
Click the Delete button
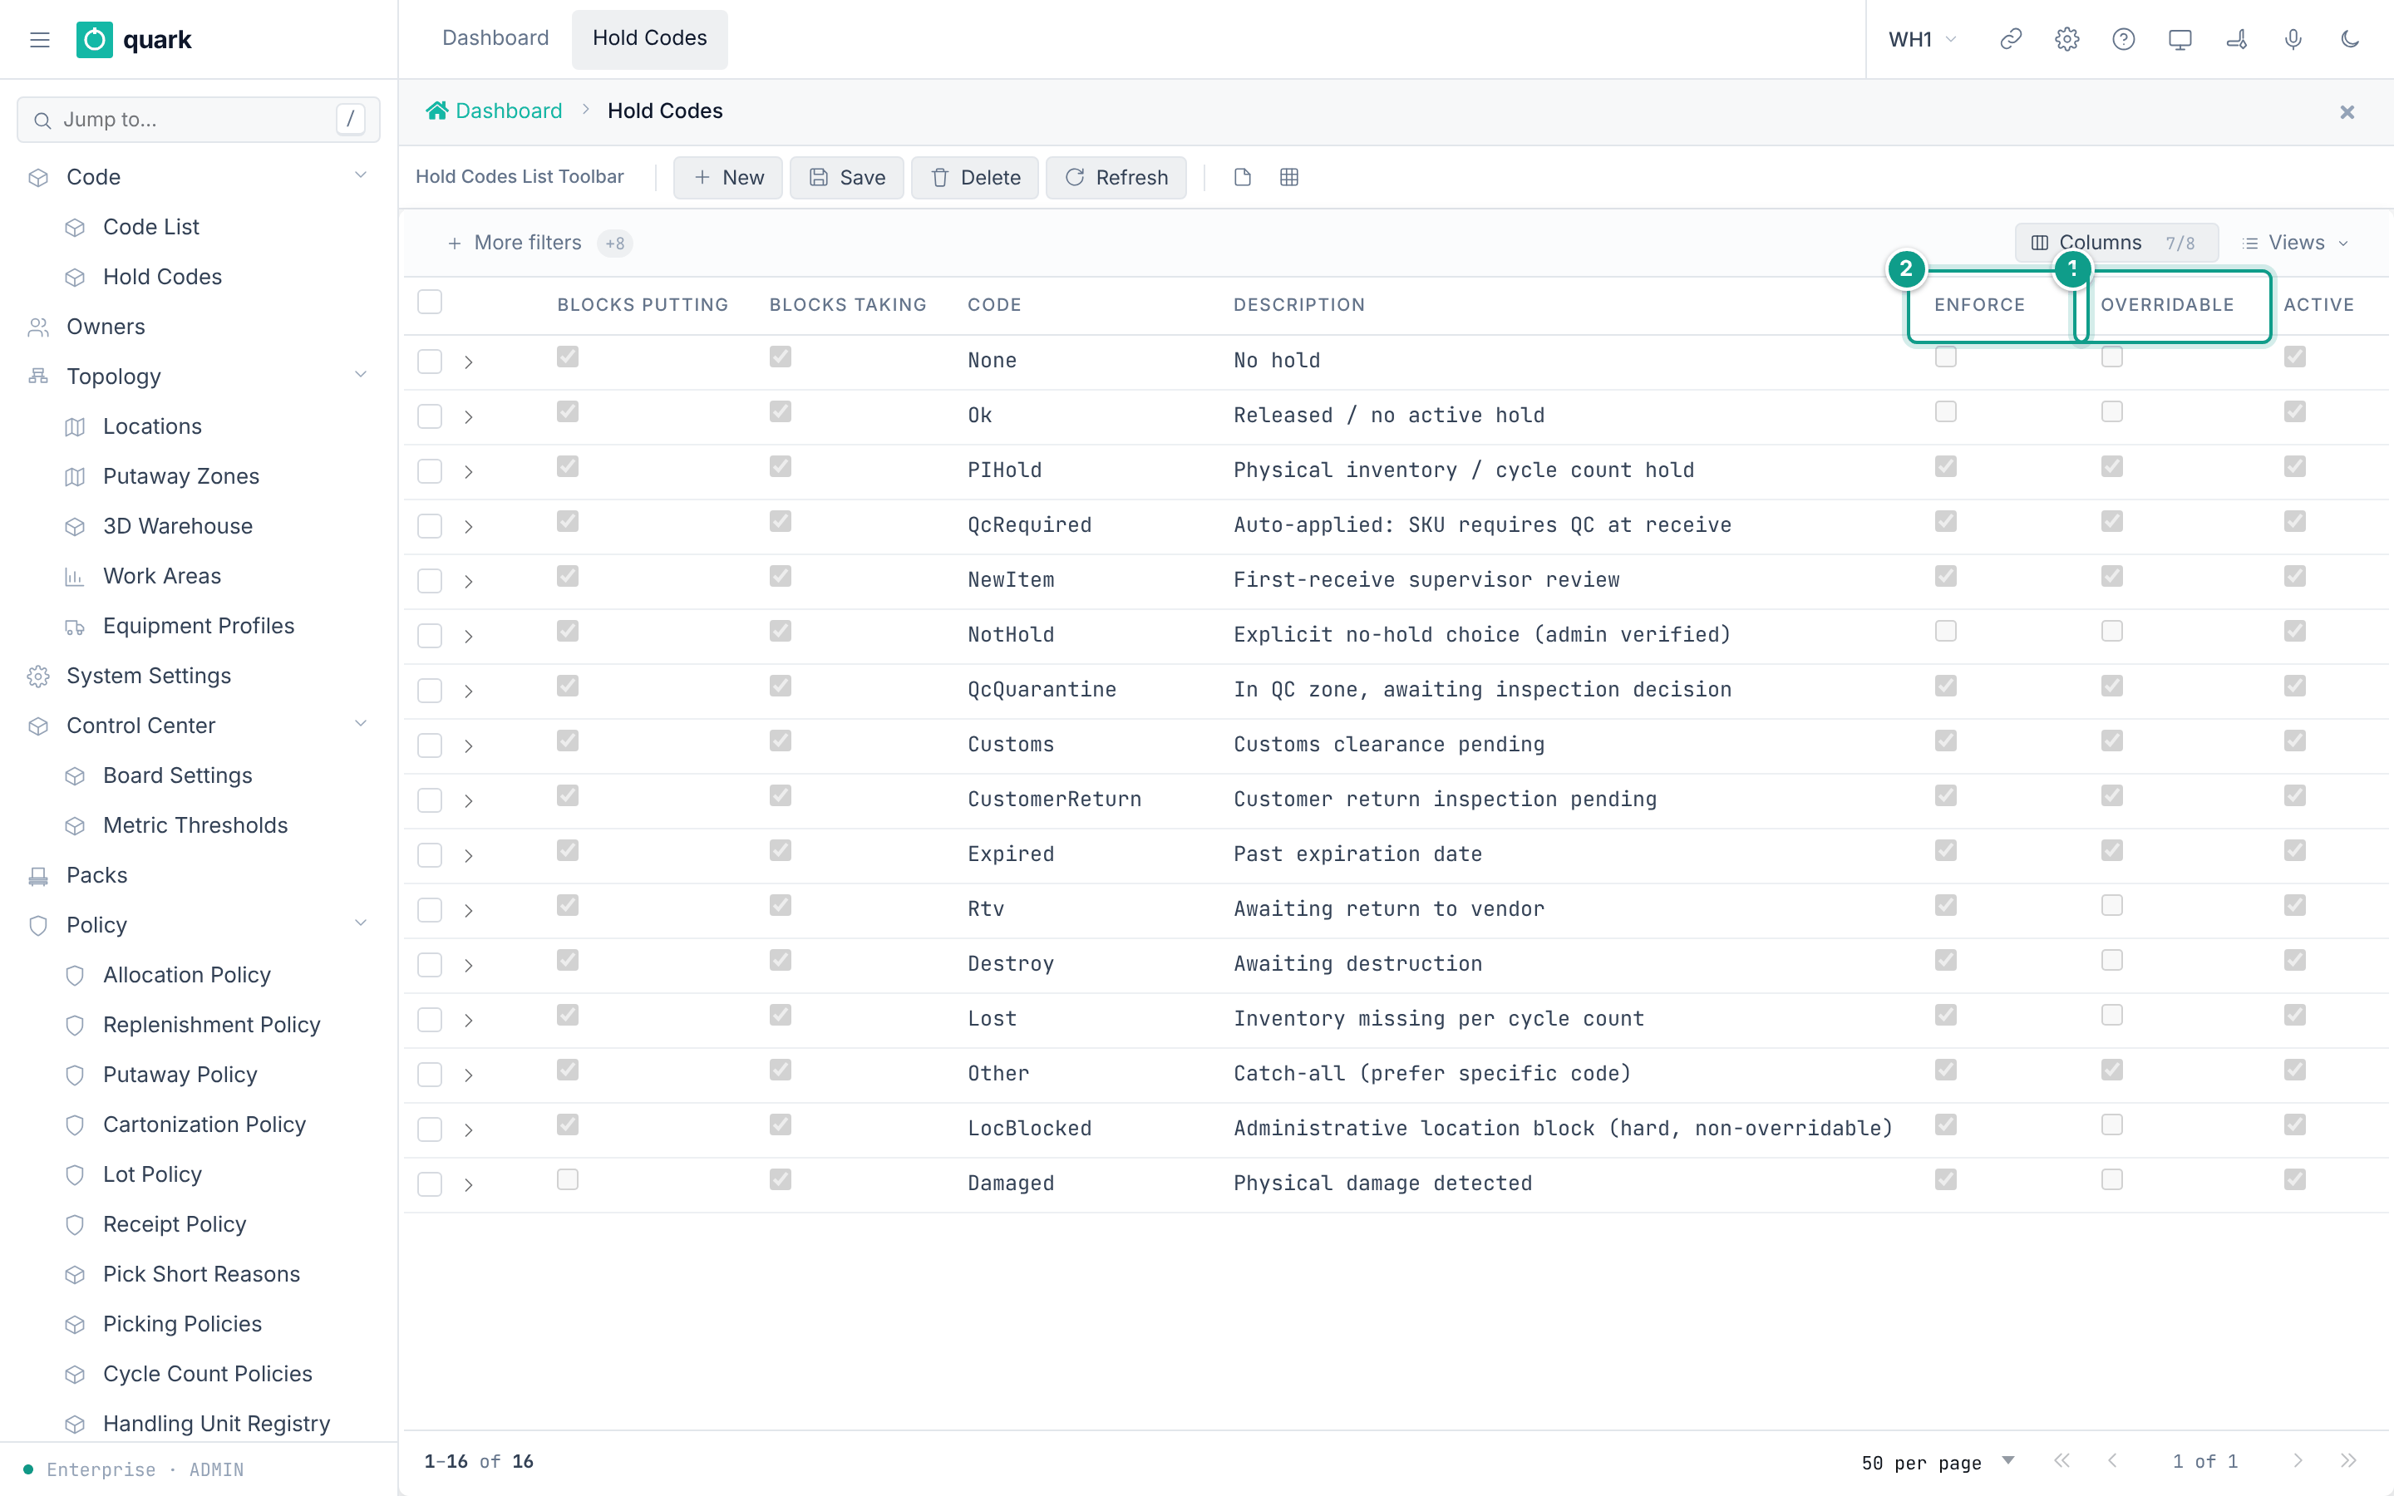(974, 177)
